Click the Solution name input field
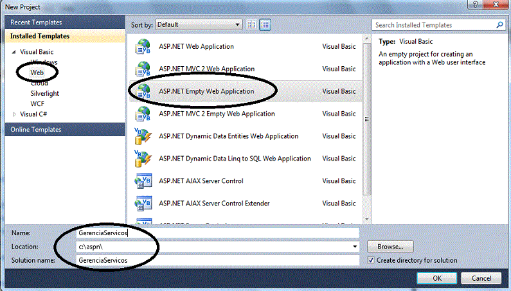Viewport: 511px width, 291px height. pyautogui.click(x=218, y=260)
